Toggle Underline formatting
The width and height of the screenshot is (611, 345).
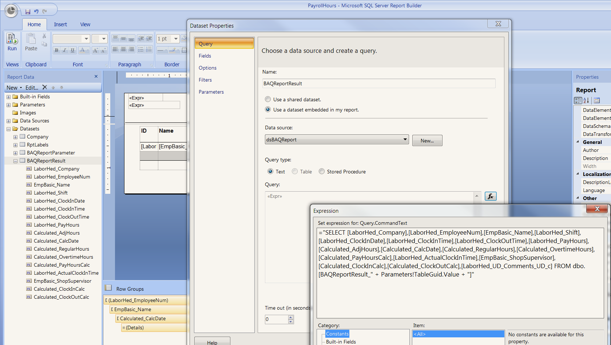[x=72, y=50]
